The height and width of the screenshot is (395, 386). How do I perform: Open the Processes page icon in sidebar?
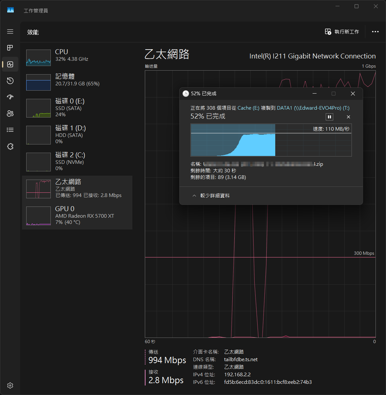10,48
